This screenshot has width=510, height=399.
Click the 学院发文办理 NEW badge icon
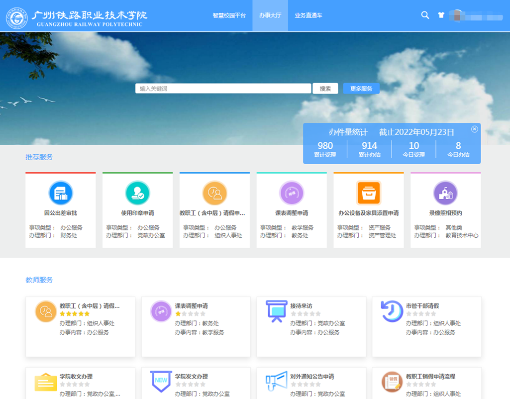161,382
